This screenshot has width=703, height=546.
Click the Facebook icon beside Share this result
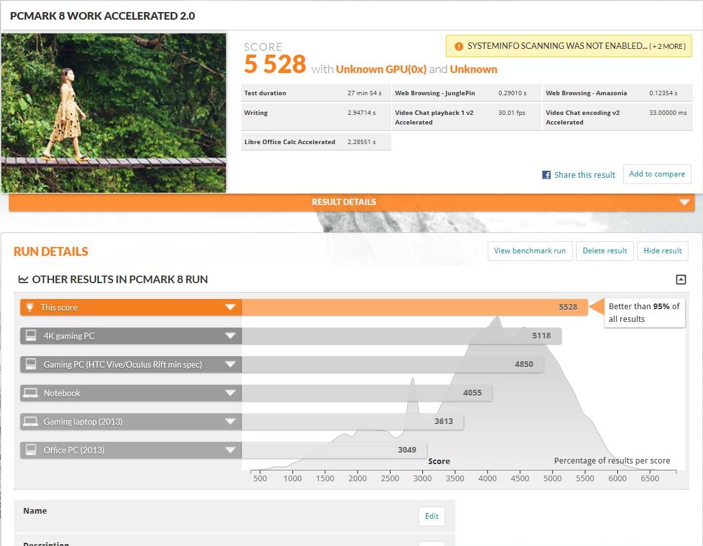pos(546,175)
